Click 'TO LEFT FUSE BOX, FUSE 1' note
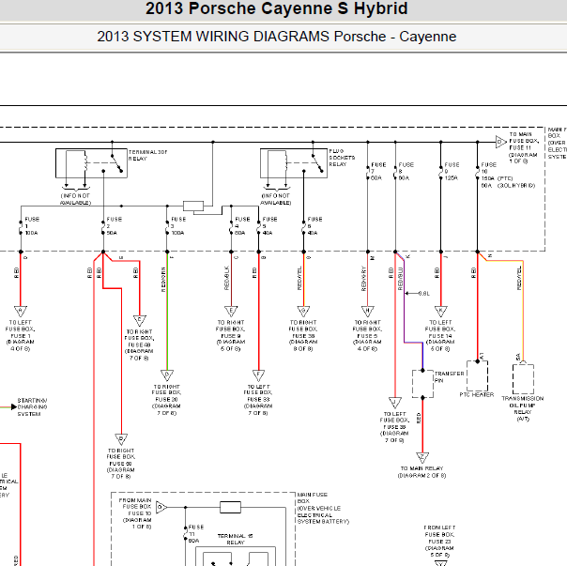The image size is (567, 566). [x=21, y=335]
